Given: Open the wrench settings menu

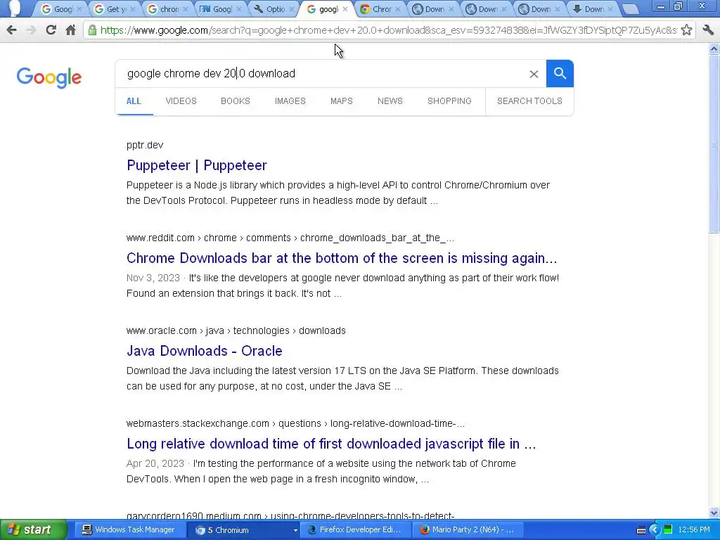Looking at the screenshot, I should coord(707,30).
